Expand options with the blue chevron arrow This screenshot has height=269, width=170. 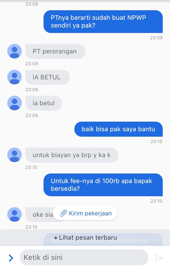click(x=11, y=258)
